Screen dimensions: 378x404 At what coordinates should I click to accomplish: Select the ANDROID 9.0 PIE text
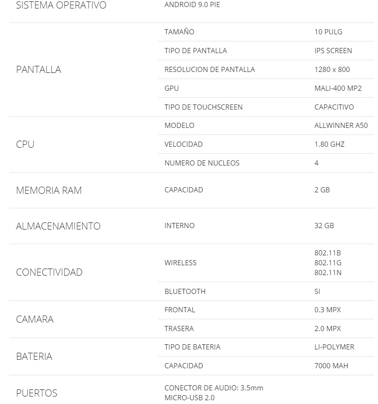point(192,5)
